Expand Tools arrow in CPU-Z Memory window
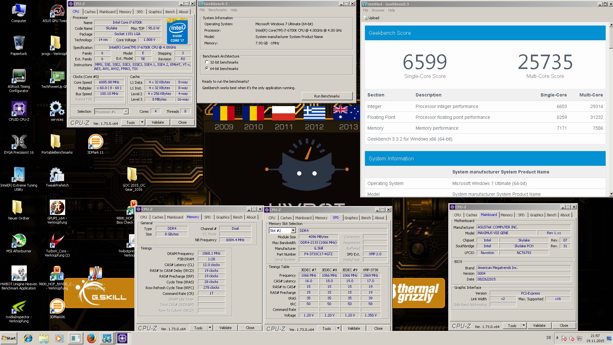This screenshot has height=345, width=613. tap(210, 328)
